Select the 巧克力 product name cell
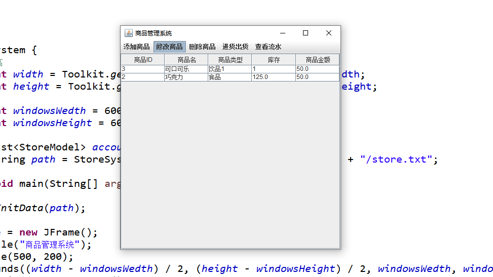Viewport: 493px width, 277px height. 186,77
